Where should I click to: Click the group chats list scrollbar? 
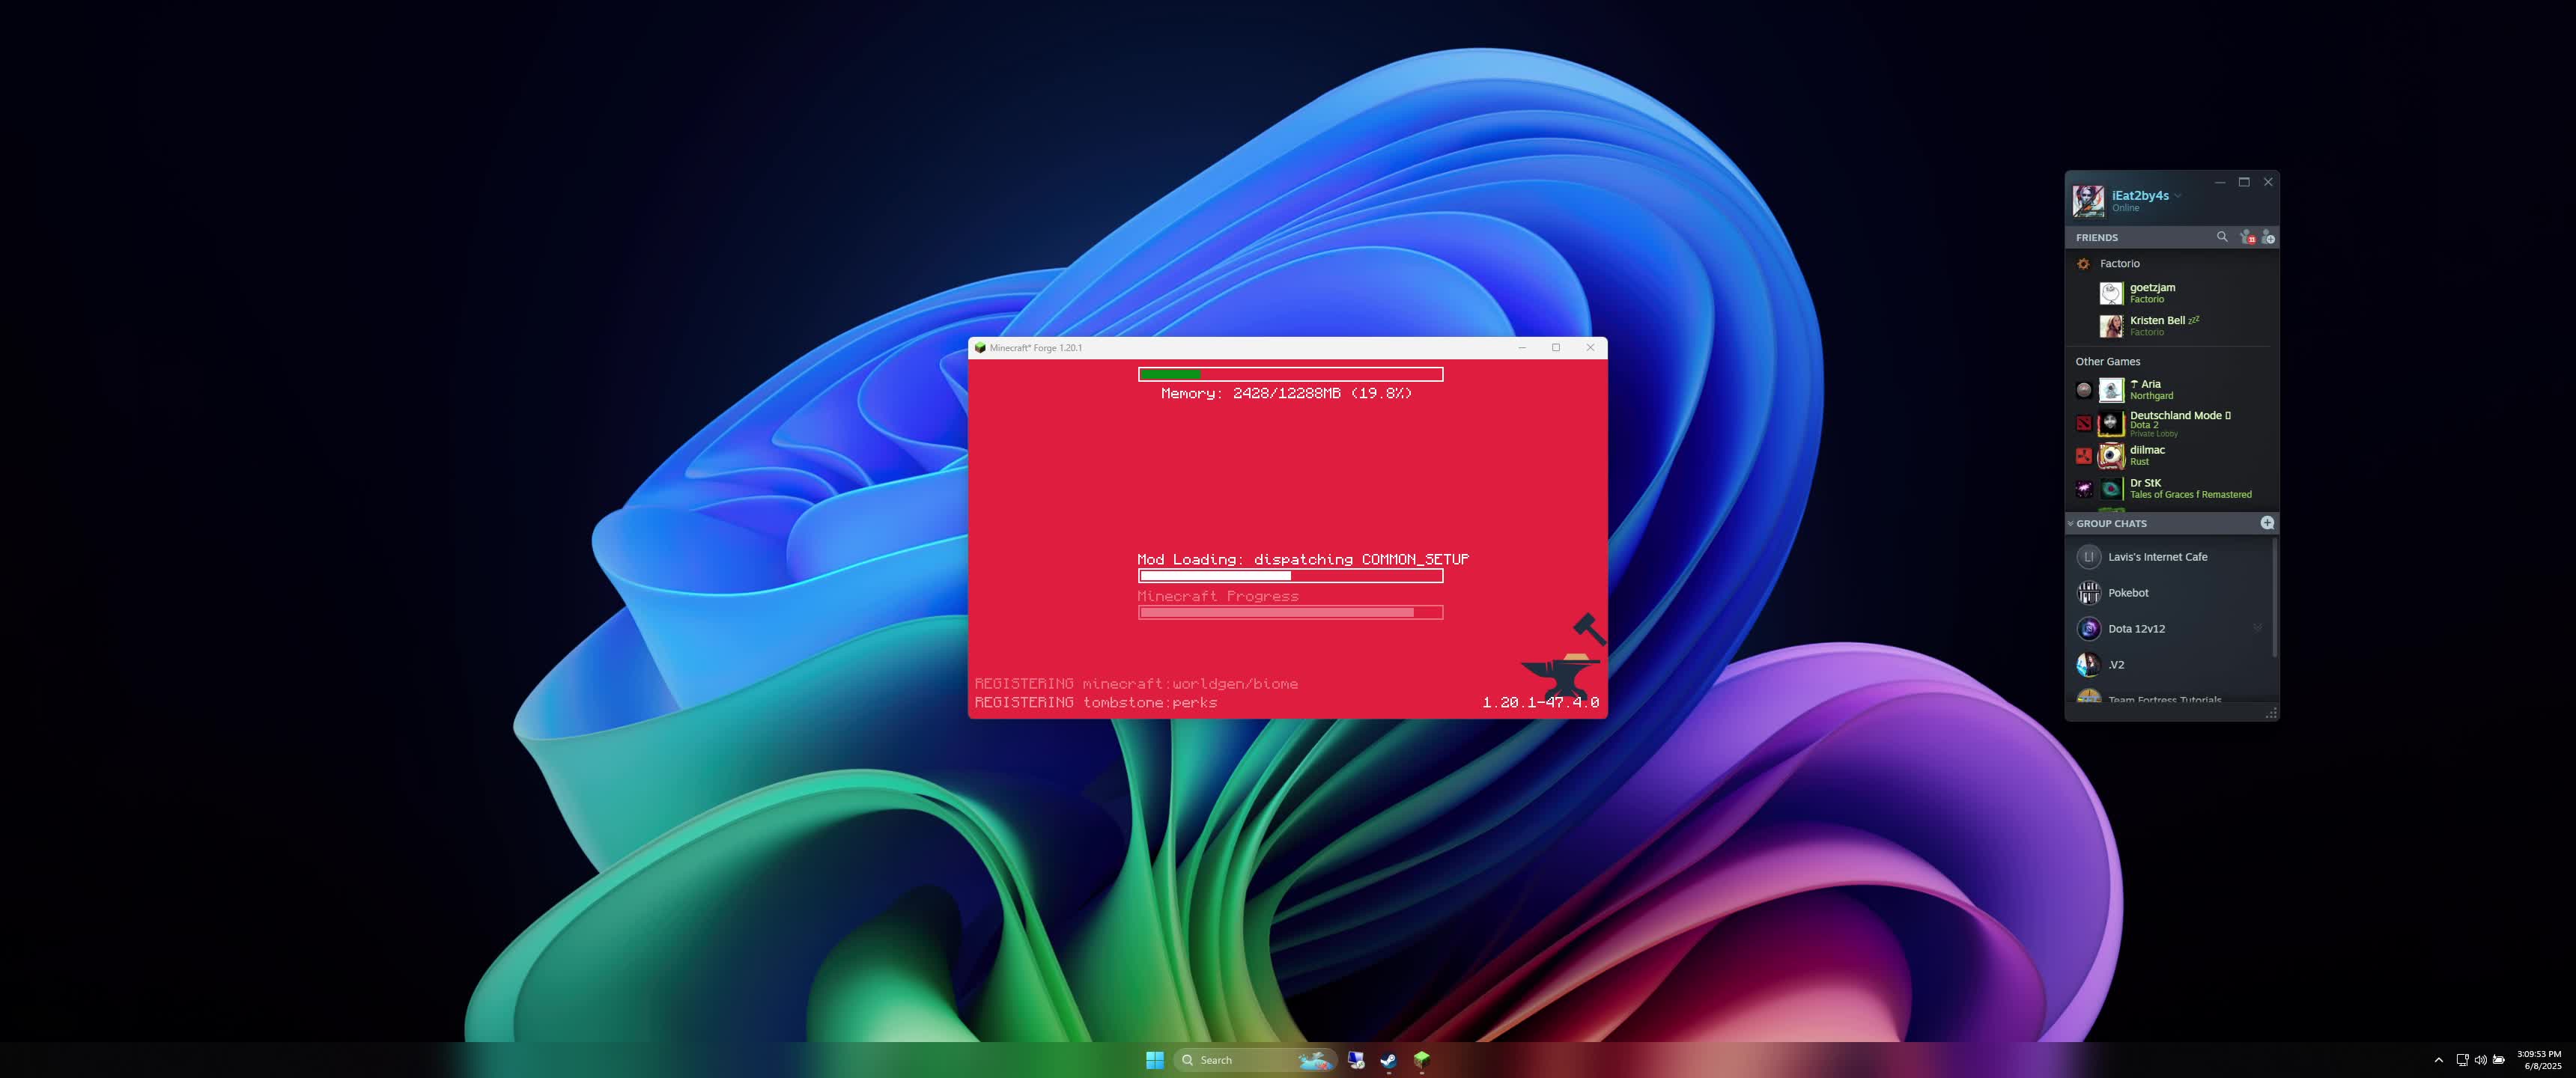[x=2275, y=598]
